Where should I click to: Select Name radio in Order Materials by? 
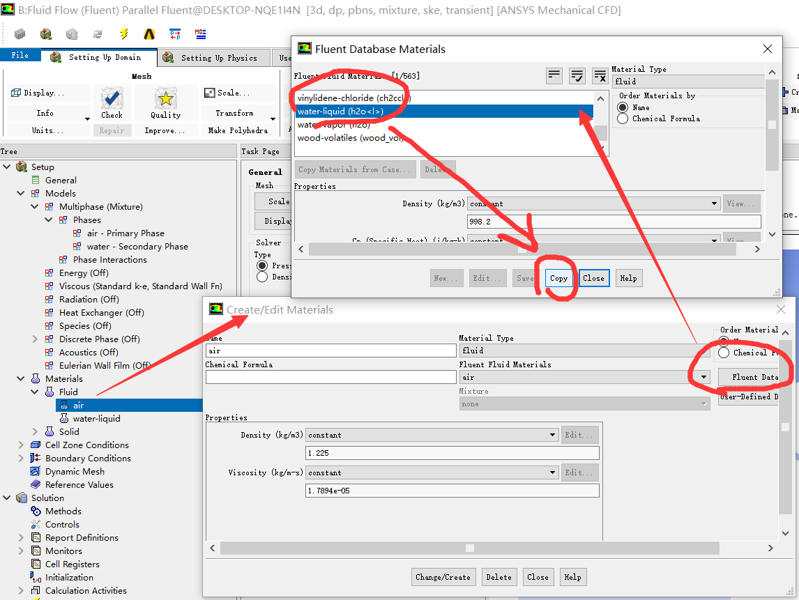coord(622,107)
